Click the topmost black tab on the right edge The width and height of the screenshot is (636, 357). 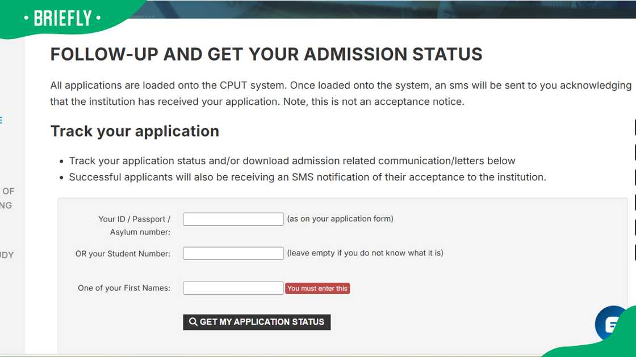(x=634, y=127)
